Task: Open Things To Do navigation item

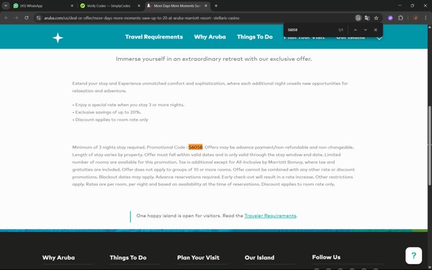Action: pyautogui.click(x=255, y=37)
